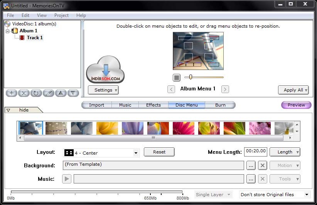Open the Help menu
317x205 pixels.
(81, 15)
